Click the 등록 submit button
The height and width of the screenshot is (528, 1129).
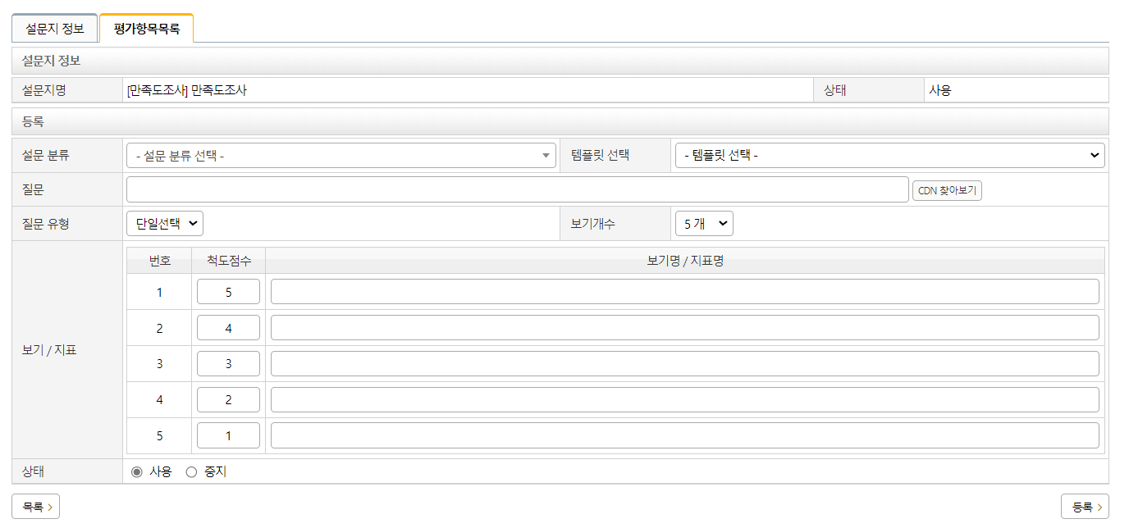1085,507
